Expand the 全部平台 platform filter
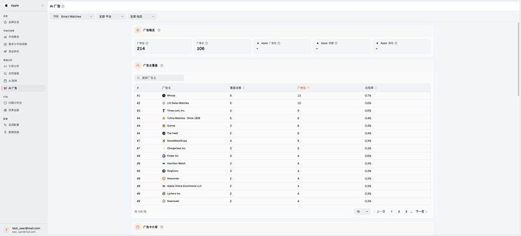Screen dimensions: 521x236 [111, 16]
